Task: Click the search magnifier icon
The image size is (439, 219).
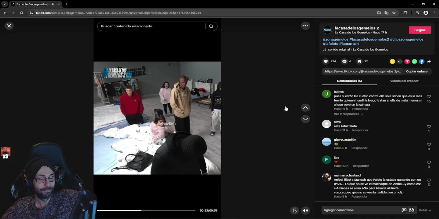Action: [x=211, y=26]
